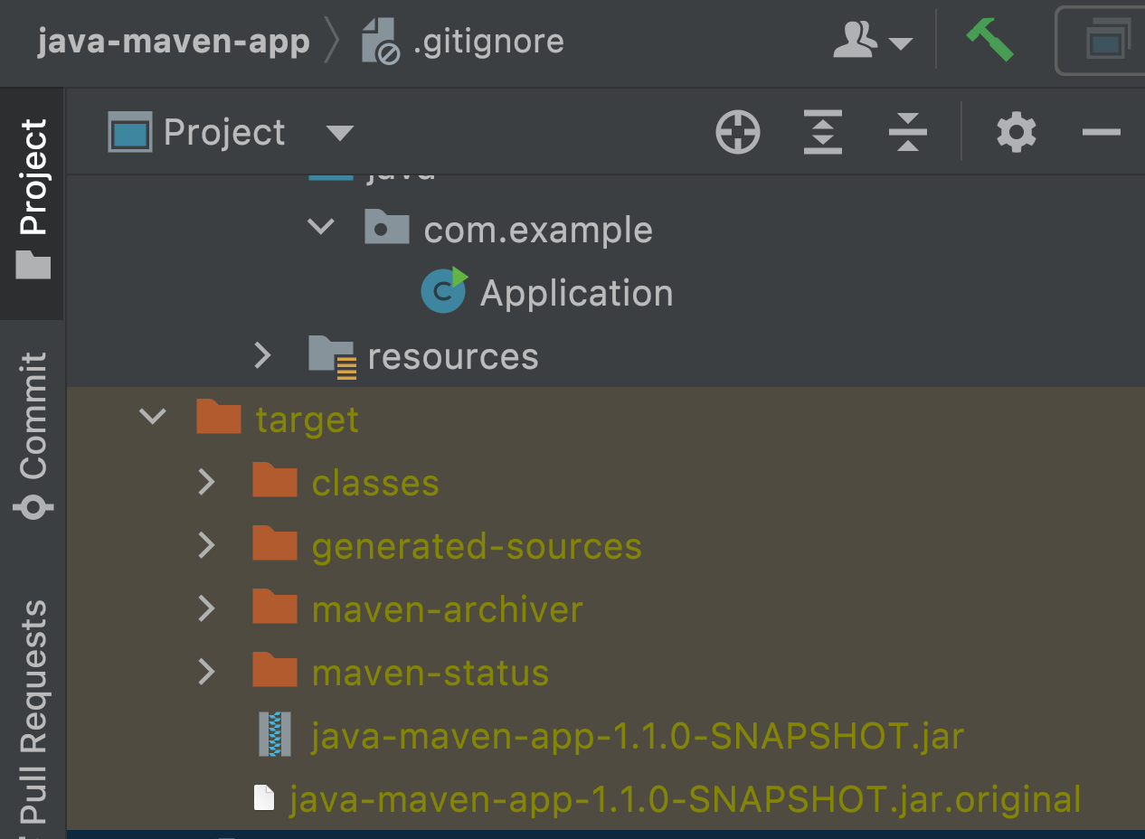Open the Project view dropdown
Screen dimensions: 1145x839
click(x=339, y=132)
